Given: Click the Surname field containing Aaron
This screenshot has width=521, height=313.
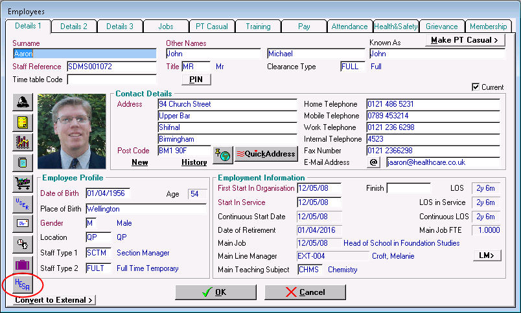Looking at the screenshot, I should (x=85, y=54).
